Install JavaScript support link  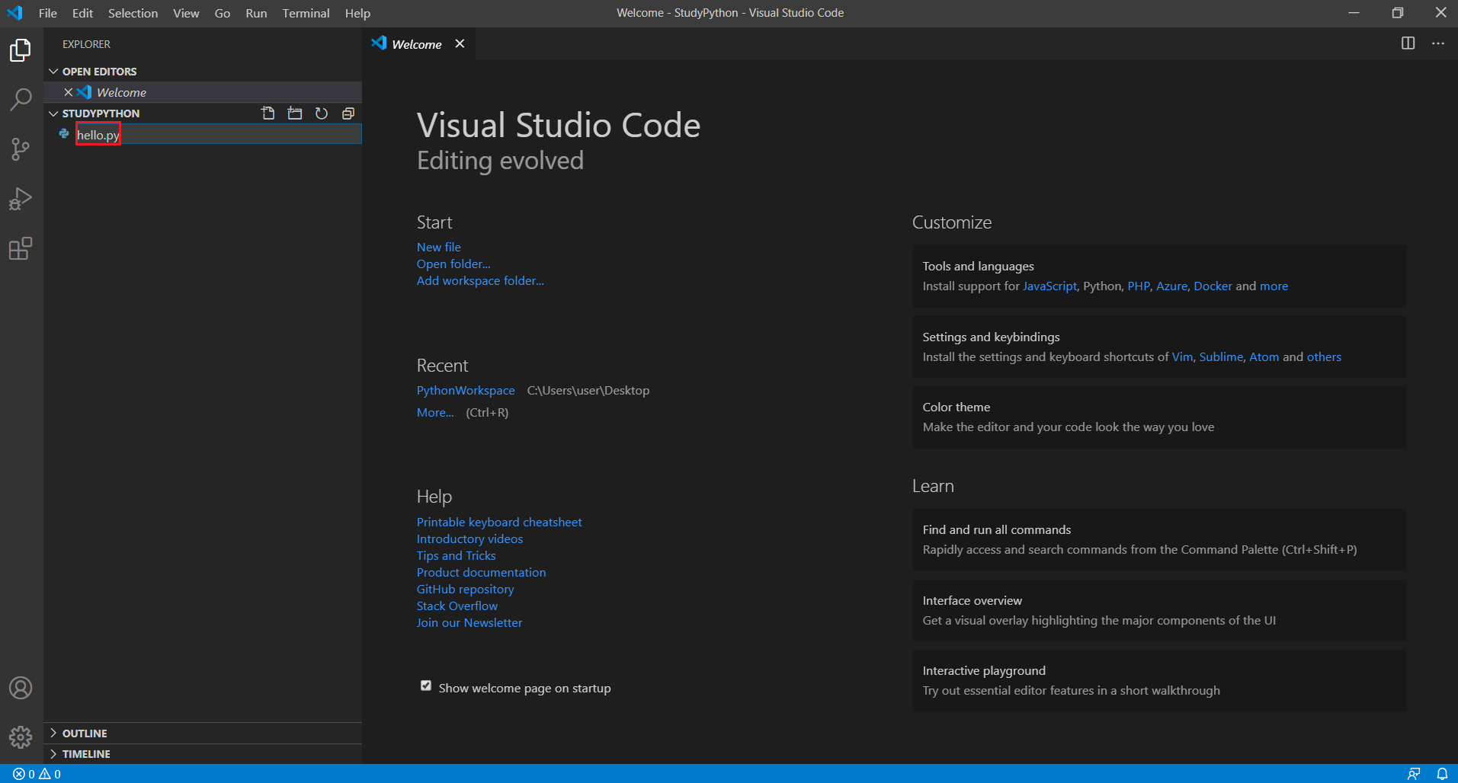coord(1049,286)
